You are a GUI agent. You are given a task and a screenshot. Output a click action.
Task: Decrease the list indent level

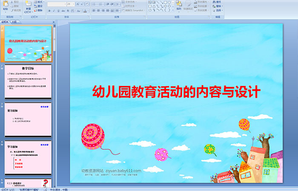(x=108, y=4)
